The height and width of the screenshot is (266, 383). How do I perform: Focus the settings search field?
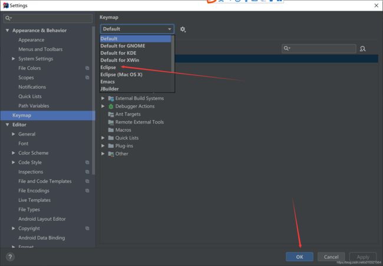(48, 18)
